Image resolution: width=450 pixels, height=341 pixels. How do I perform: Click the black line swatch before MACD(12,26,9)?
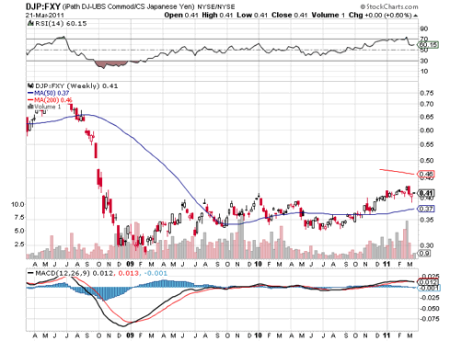click(30, 273)
